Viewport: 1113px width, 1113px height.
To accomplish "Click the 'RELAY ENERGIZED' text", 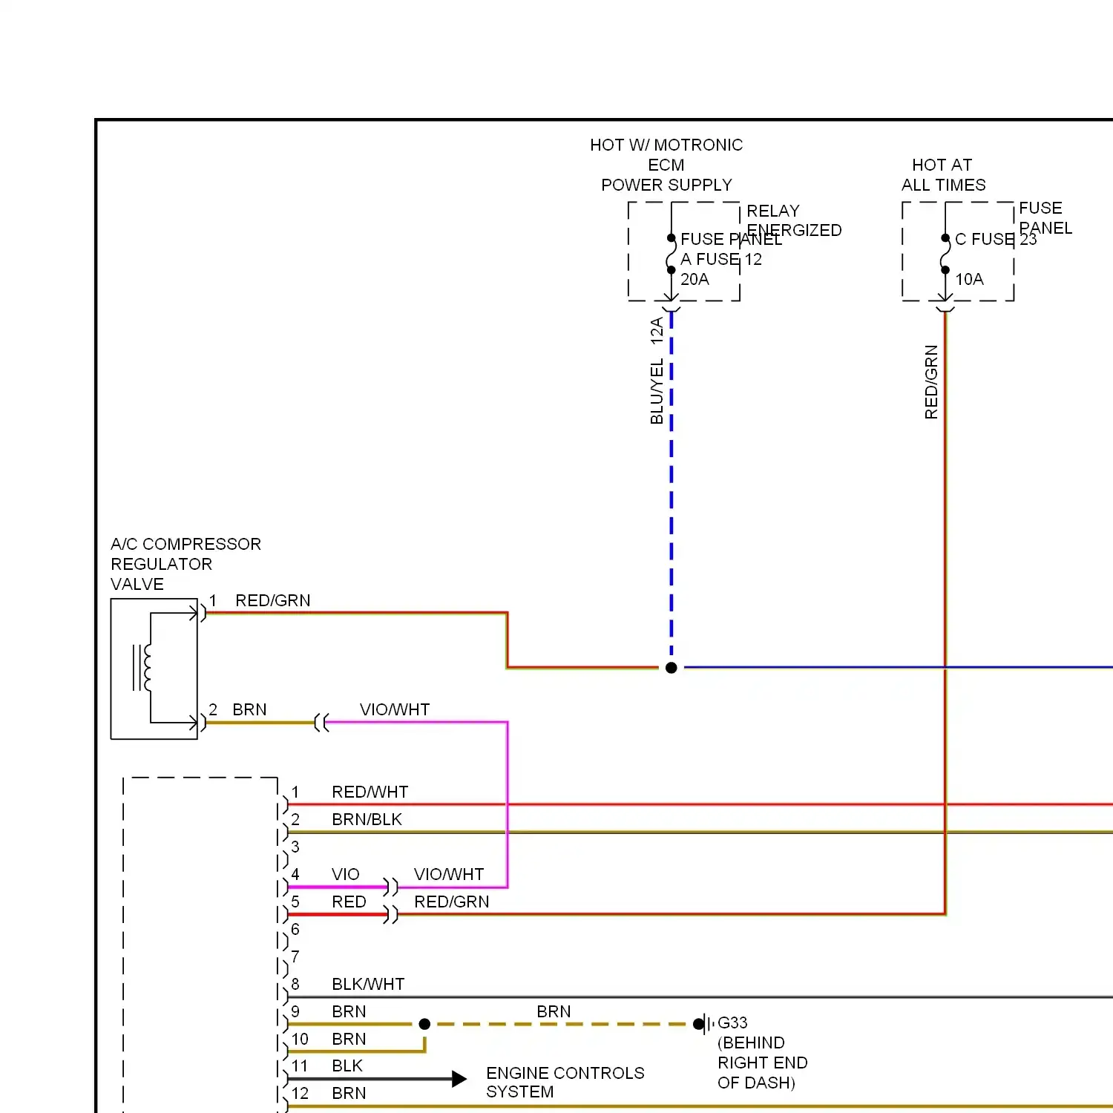I will (794, 220).
